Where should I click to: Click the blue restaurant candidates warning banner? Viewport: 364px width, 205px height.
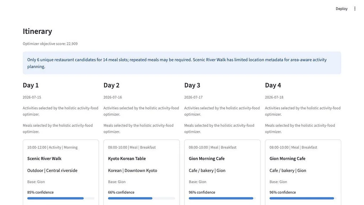coord(182,63)
